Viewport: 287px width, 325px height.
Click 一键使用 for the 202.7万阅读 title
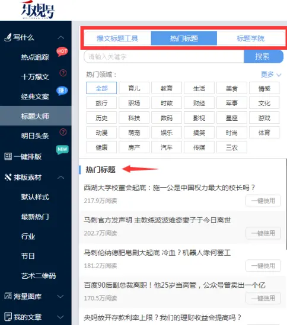coord(263,233)
